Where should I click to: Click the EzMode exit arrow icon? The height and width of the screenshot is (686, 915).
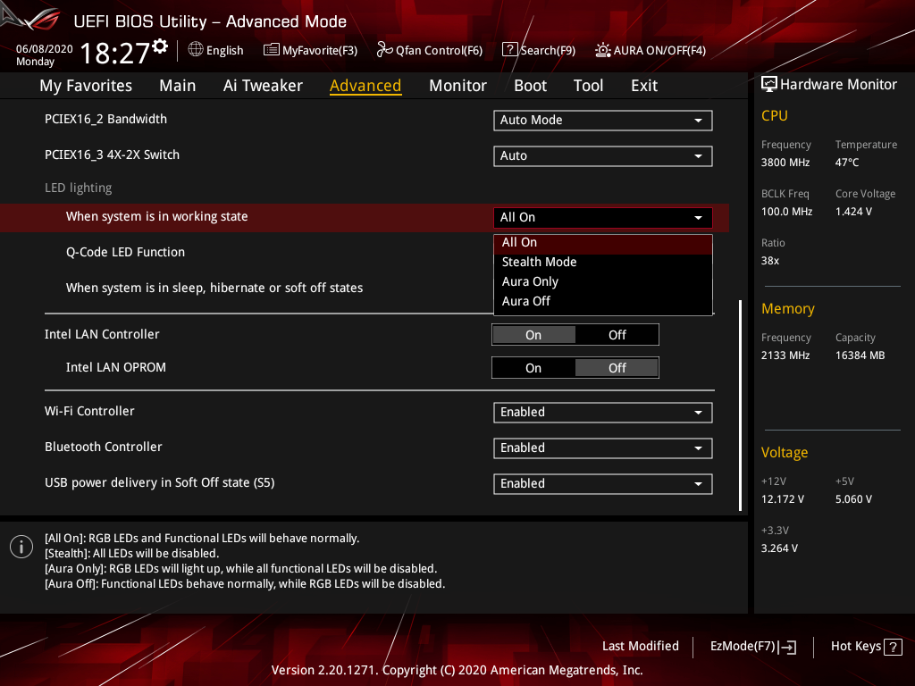pos(788,647)
